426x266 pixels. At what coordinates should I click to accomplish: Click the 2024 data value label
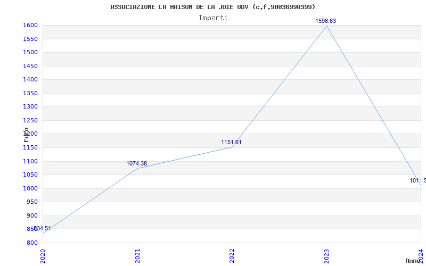pyautogui.click(x=417, y=180)
